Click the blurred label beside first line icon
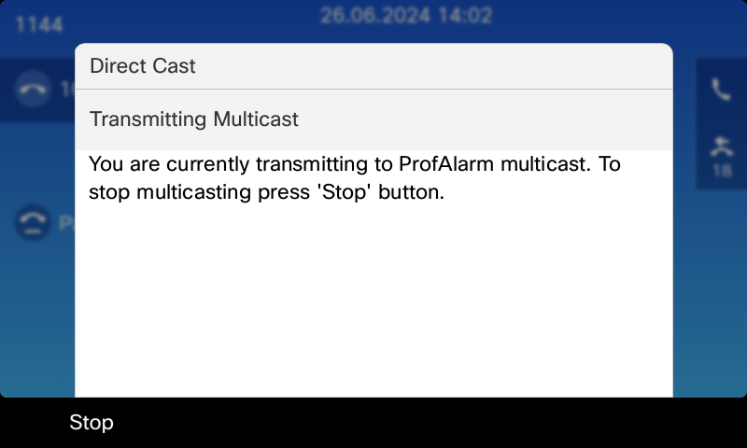Image resolution: width=747 pixels, height=448 pixels. [67, 89]
